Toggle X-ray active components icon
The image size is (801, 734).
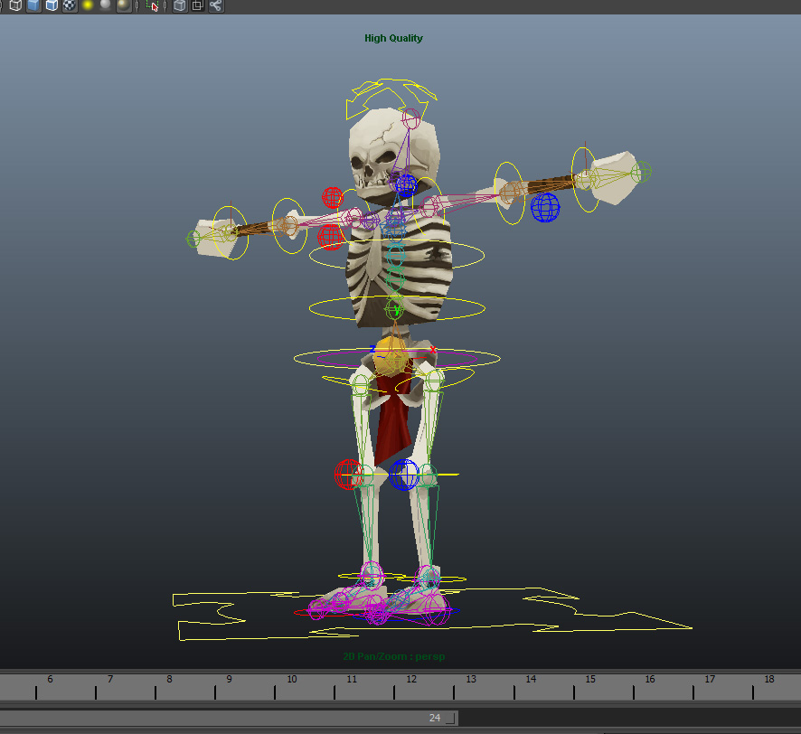[198, 5]
